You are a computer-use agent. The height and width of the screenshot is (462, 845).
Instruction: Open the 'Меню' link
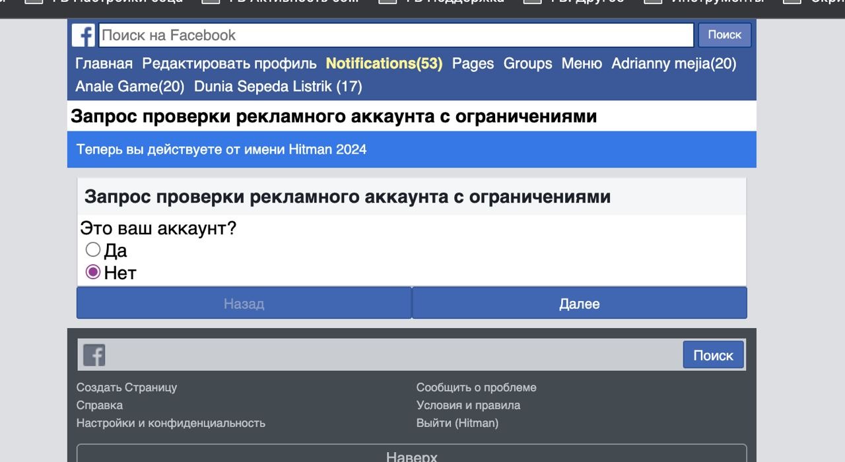coord(582,63)
